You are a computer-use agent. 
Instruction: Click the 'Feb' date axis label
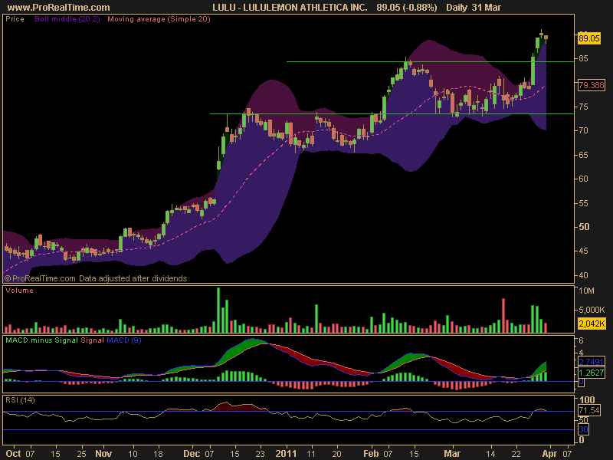coord(371,453)
